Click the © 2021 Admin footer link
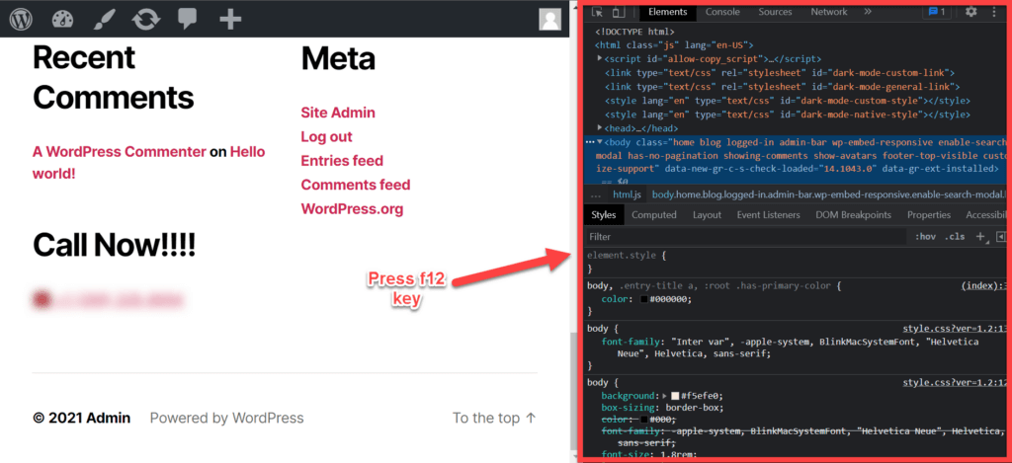Screen dimensions: 1012x463 pos(81,418)
